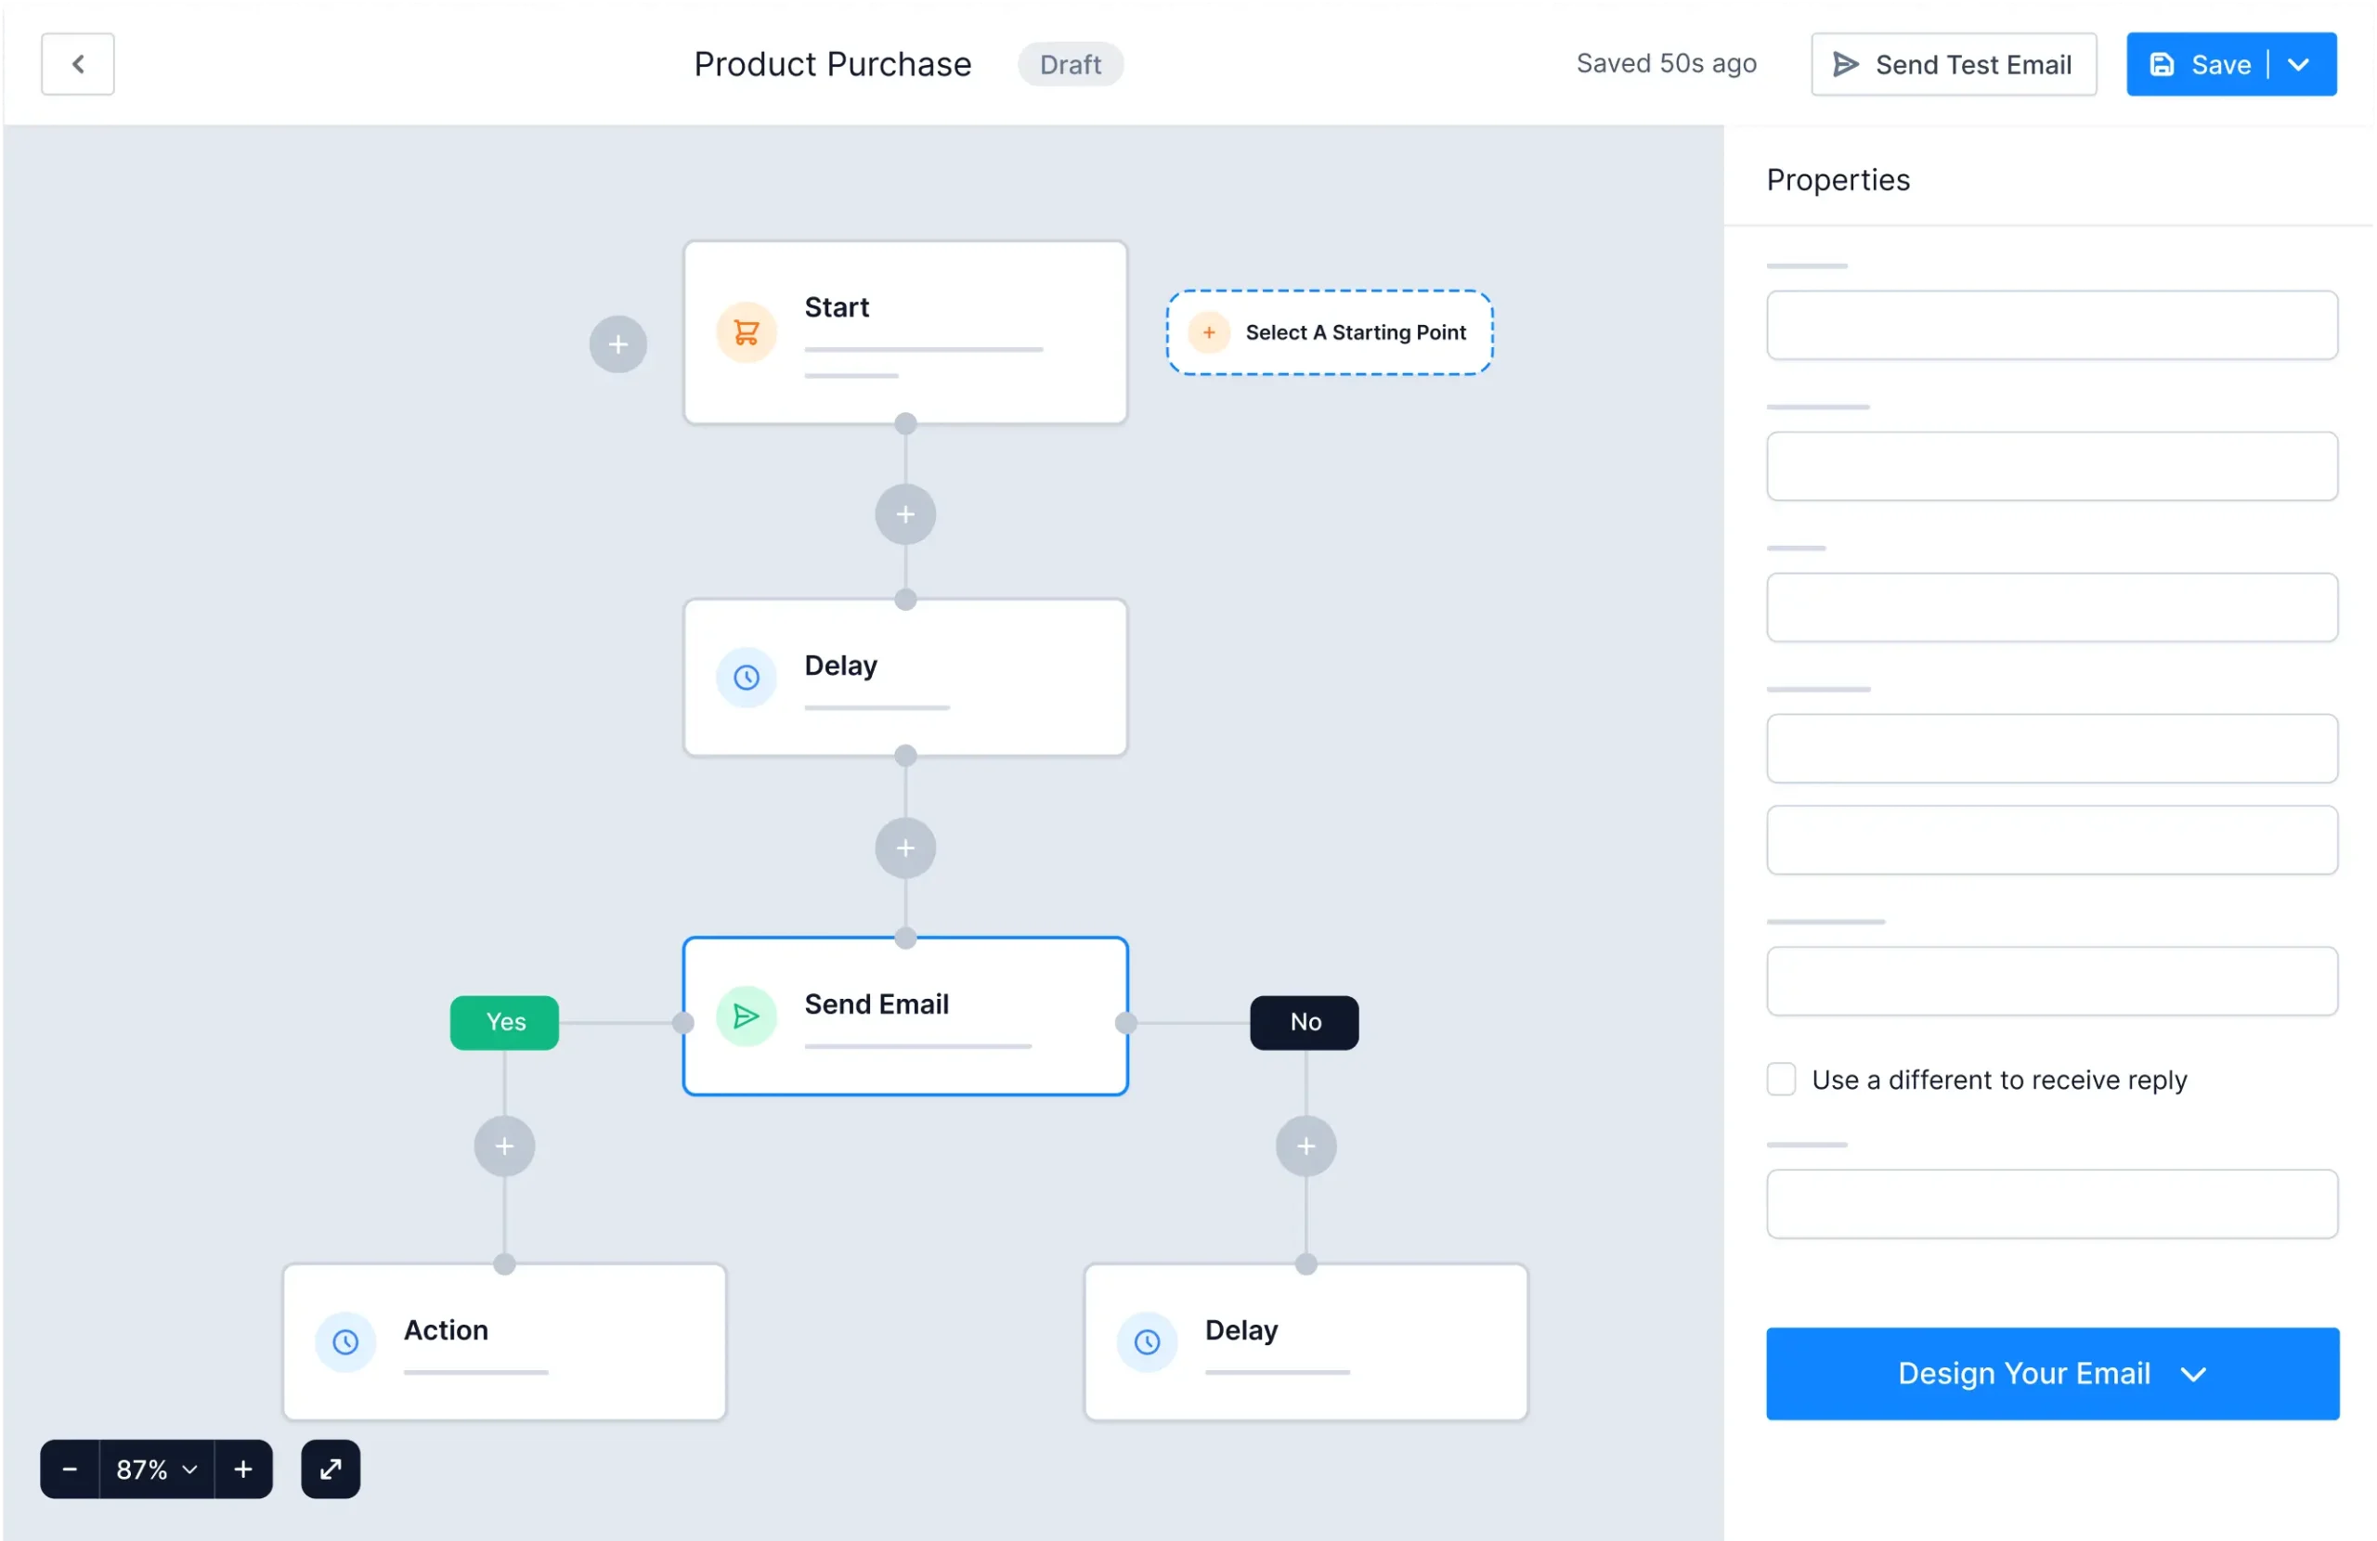The height and width of the screenshot is (1541, 2377).
Task: Open Save button dropdown arrow
Action: pyautogui.click(x=2298, y=64)
